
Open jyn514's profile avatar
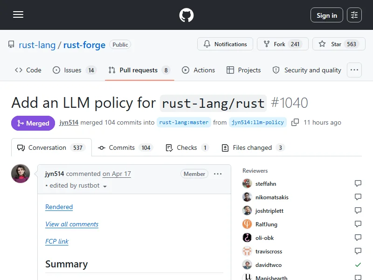tap(21, 174)
